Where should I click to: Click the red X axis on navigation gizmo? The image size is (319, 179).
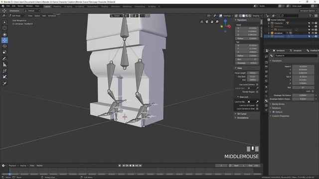click(x=229, y=26)
